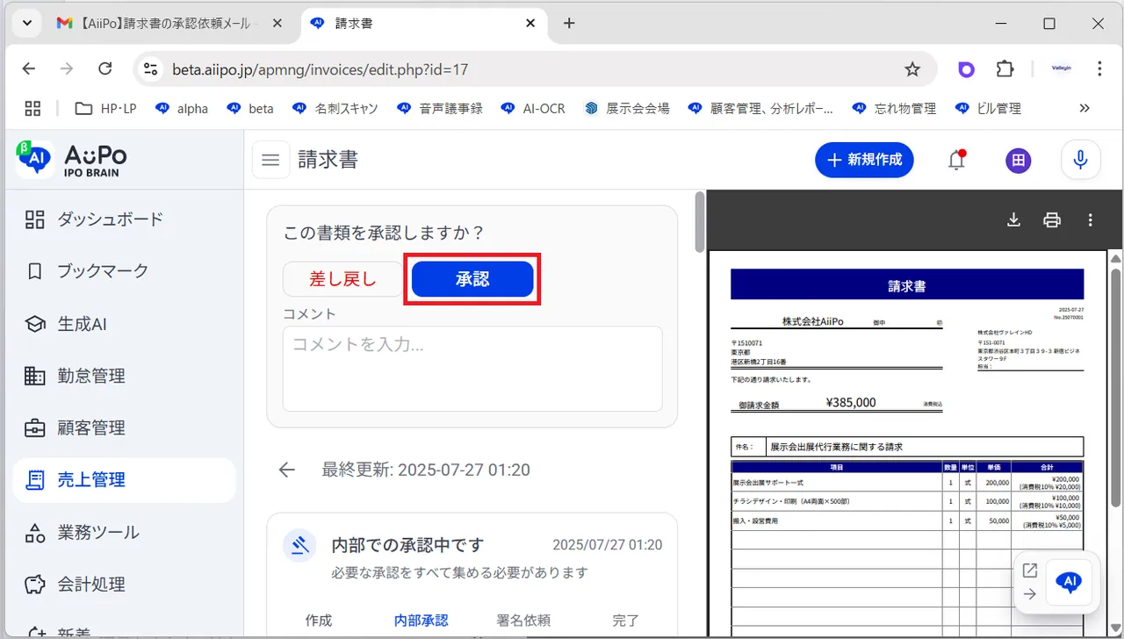
Task: Open 顧客管理 in the sidebar
Action: pos(124,427)
